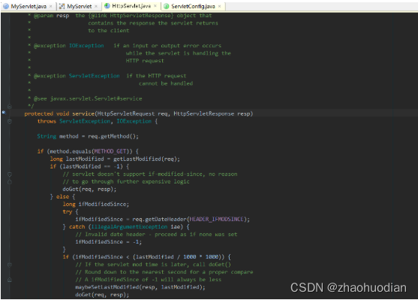Click the class icon on HttpServlet.java tab
Screen dimensions: 418x300
pyautogui.click(x=107, y=6)
